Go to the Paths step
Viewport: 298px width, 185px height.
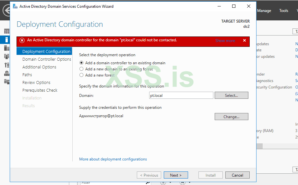(27, 75)
